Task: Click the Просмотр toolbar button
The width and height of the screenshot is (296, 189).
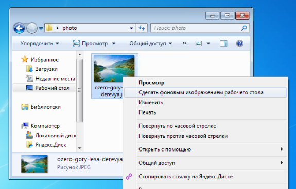Action: 91,44
